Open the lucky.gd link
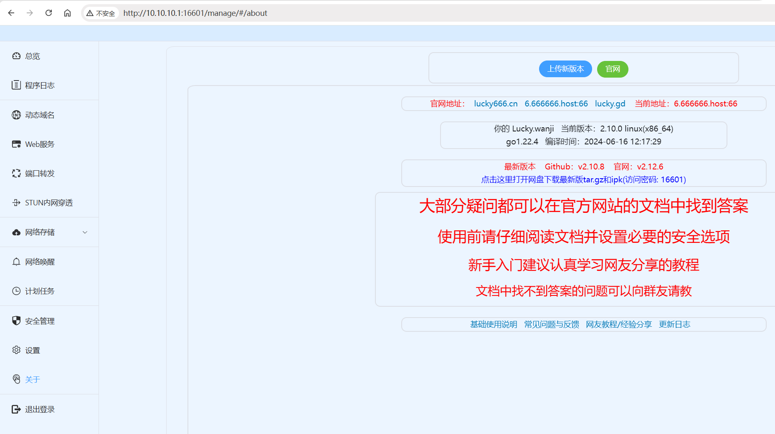 [610, 103]
